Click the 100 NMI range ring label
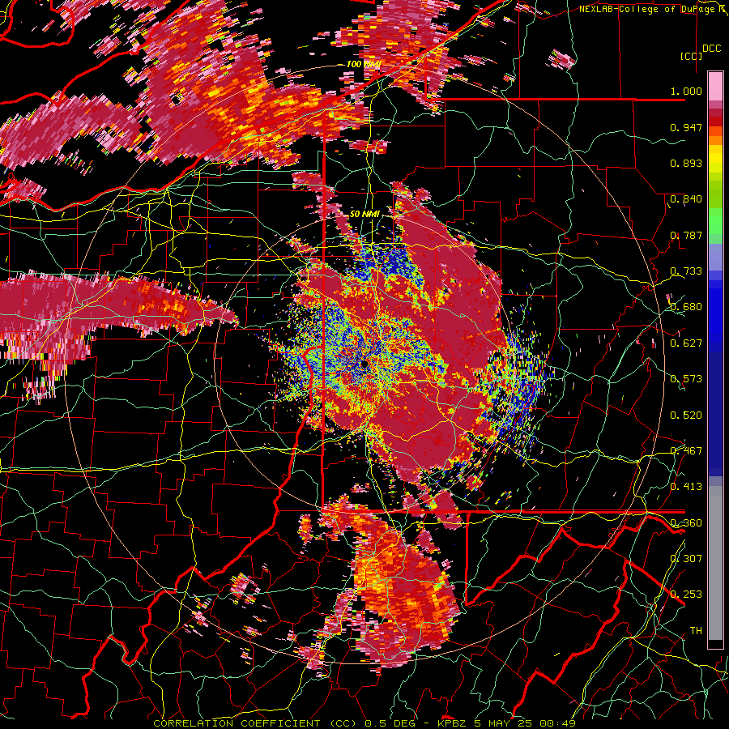The height and width of the screenshot is (729, 729). click(364, 64)
